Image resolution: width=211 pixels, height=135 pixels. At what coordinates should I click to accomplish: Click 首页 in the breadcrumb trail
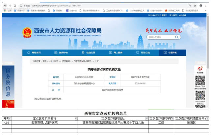tap(45, 61)
